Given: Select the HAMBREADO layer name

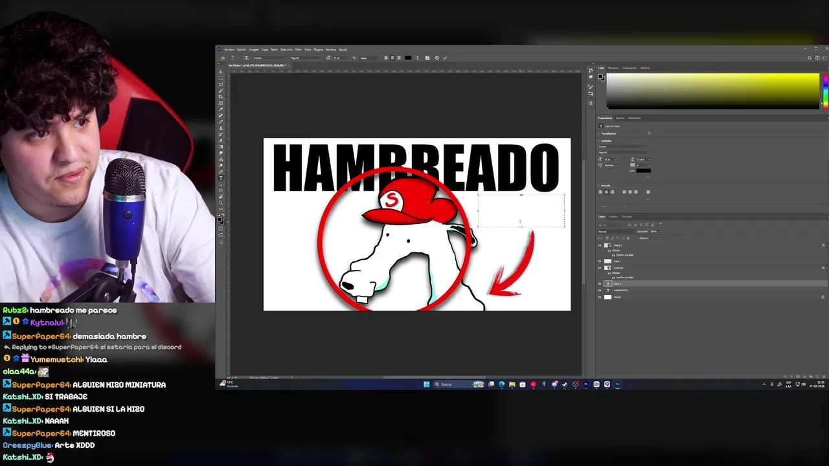Looking at the screenshot, I should point(621,291).
